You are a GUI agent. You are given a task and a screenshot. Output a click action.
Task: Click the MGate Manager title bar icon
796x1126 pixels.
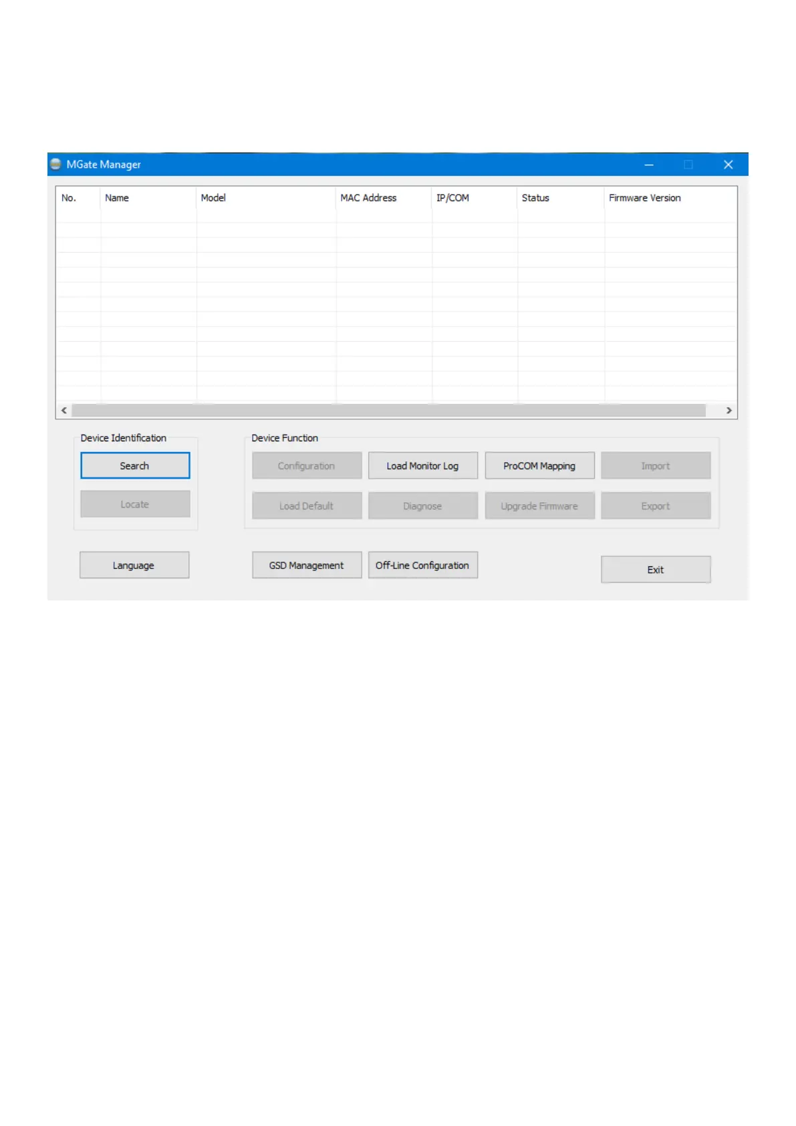[56, 164]
